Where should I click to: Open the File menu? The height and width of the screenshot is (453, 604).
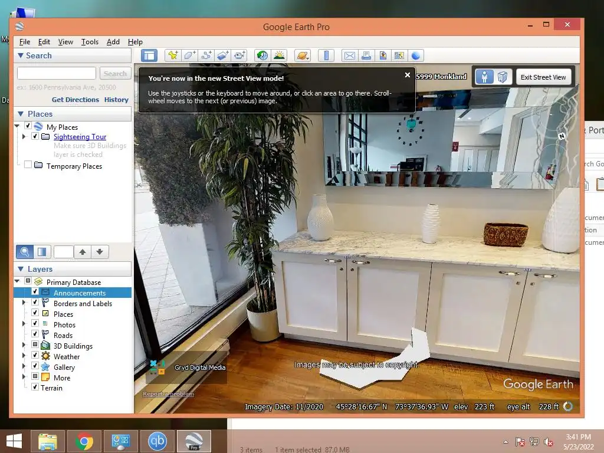click(x=25, y=42)
